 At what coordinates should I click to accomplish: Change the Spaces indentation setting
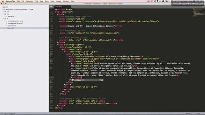coord(188,113)
